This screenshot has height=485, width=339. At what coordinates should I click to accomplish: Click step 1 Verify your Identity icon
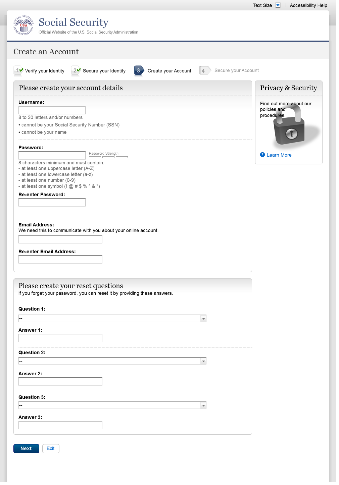[x=18, y=70]
